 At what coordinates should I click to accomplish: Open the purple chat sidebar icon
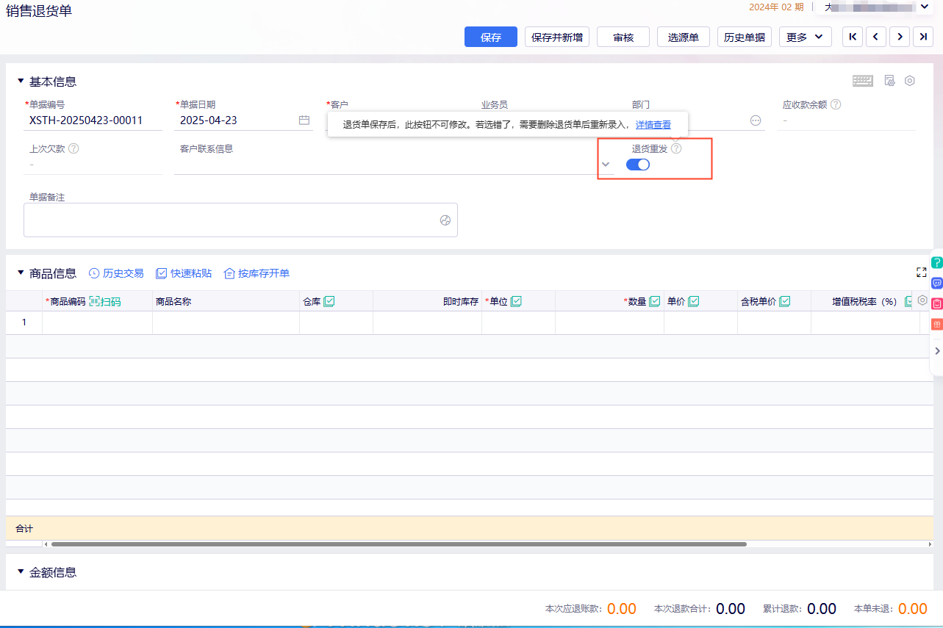coord(937,283)
